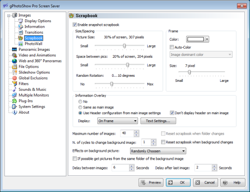The height and width of the screenshot is (192, 250).
Task: Click the System Settings icon
Action: pos(14,106)
